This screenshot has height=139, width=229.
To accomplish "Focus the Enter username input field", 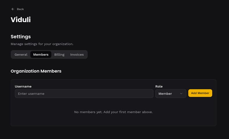I will (84, 94).
